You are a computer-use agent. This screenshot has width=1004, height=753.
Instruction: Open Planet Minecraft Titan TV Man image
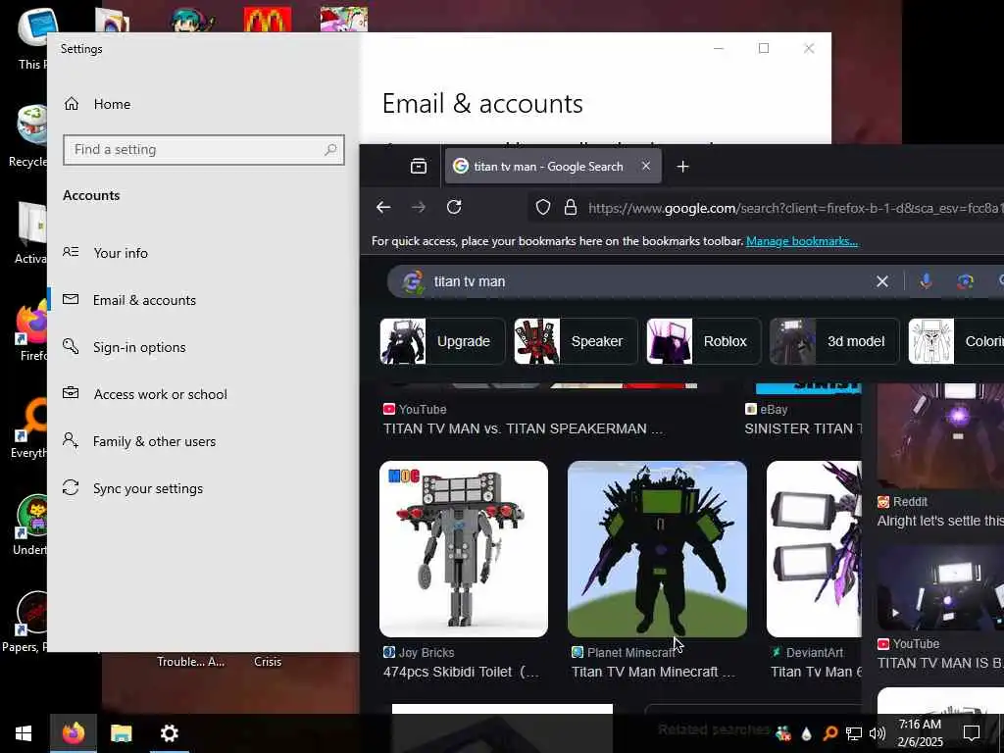click(657, 549)
